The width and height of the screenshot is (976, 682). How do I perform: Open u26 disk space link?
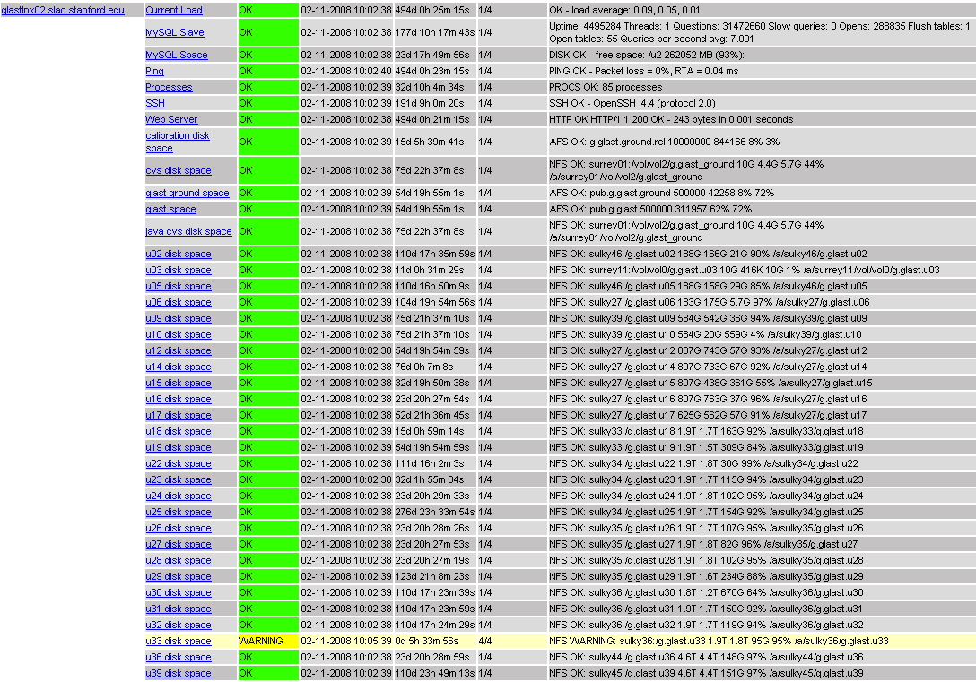[x=179, y=529]
